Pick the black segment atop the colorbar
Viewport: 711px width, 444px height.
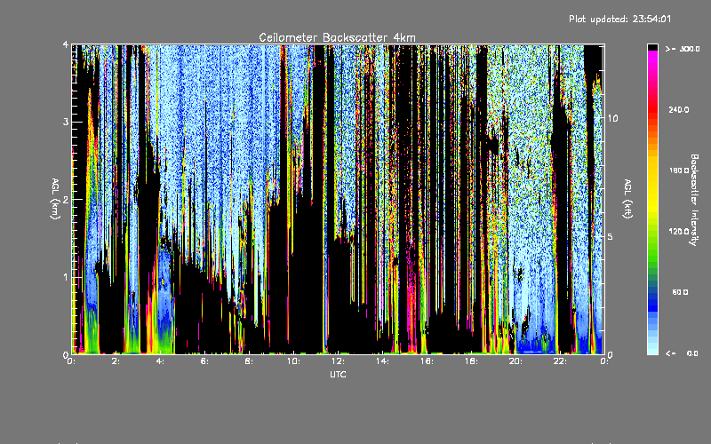(652, 47)
